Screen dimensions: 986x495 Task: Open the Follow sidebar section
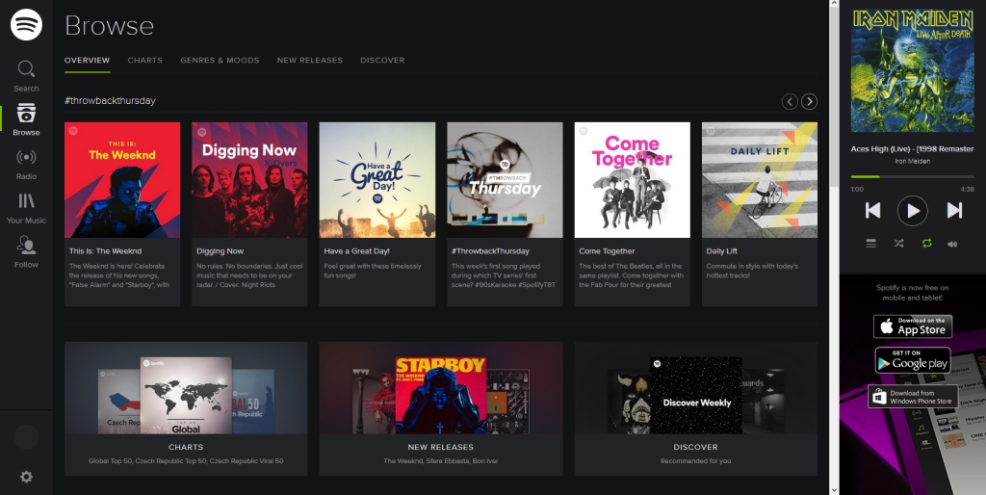(x=26, y=252)
